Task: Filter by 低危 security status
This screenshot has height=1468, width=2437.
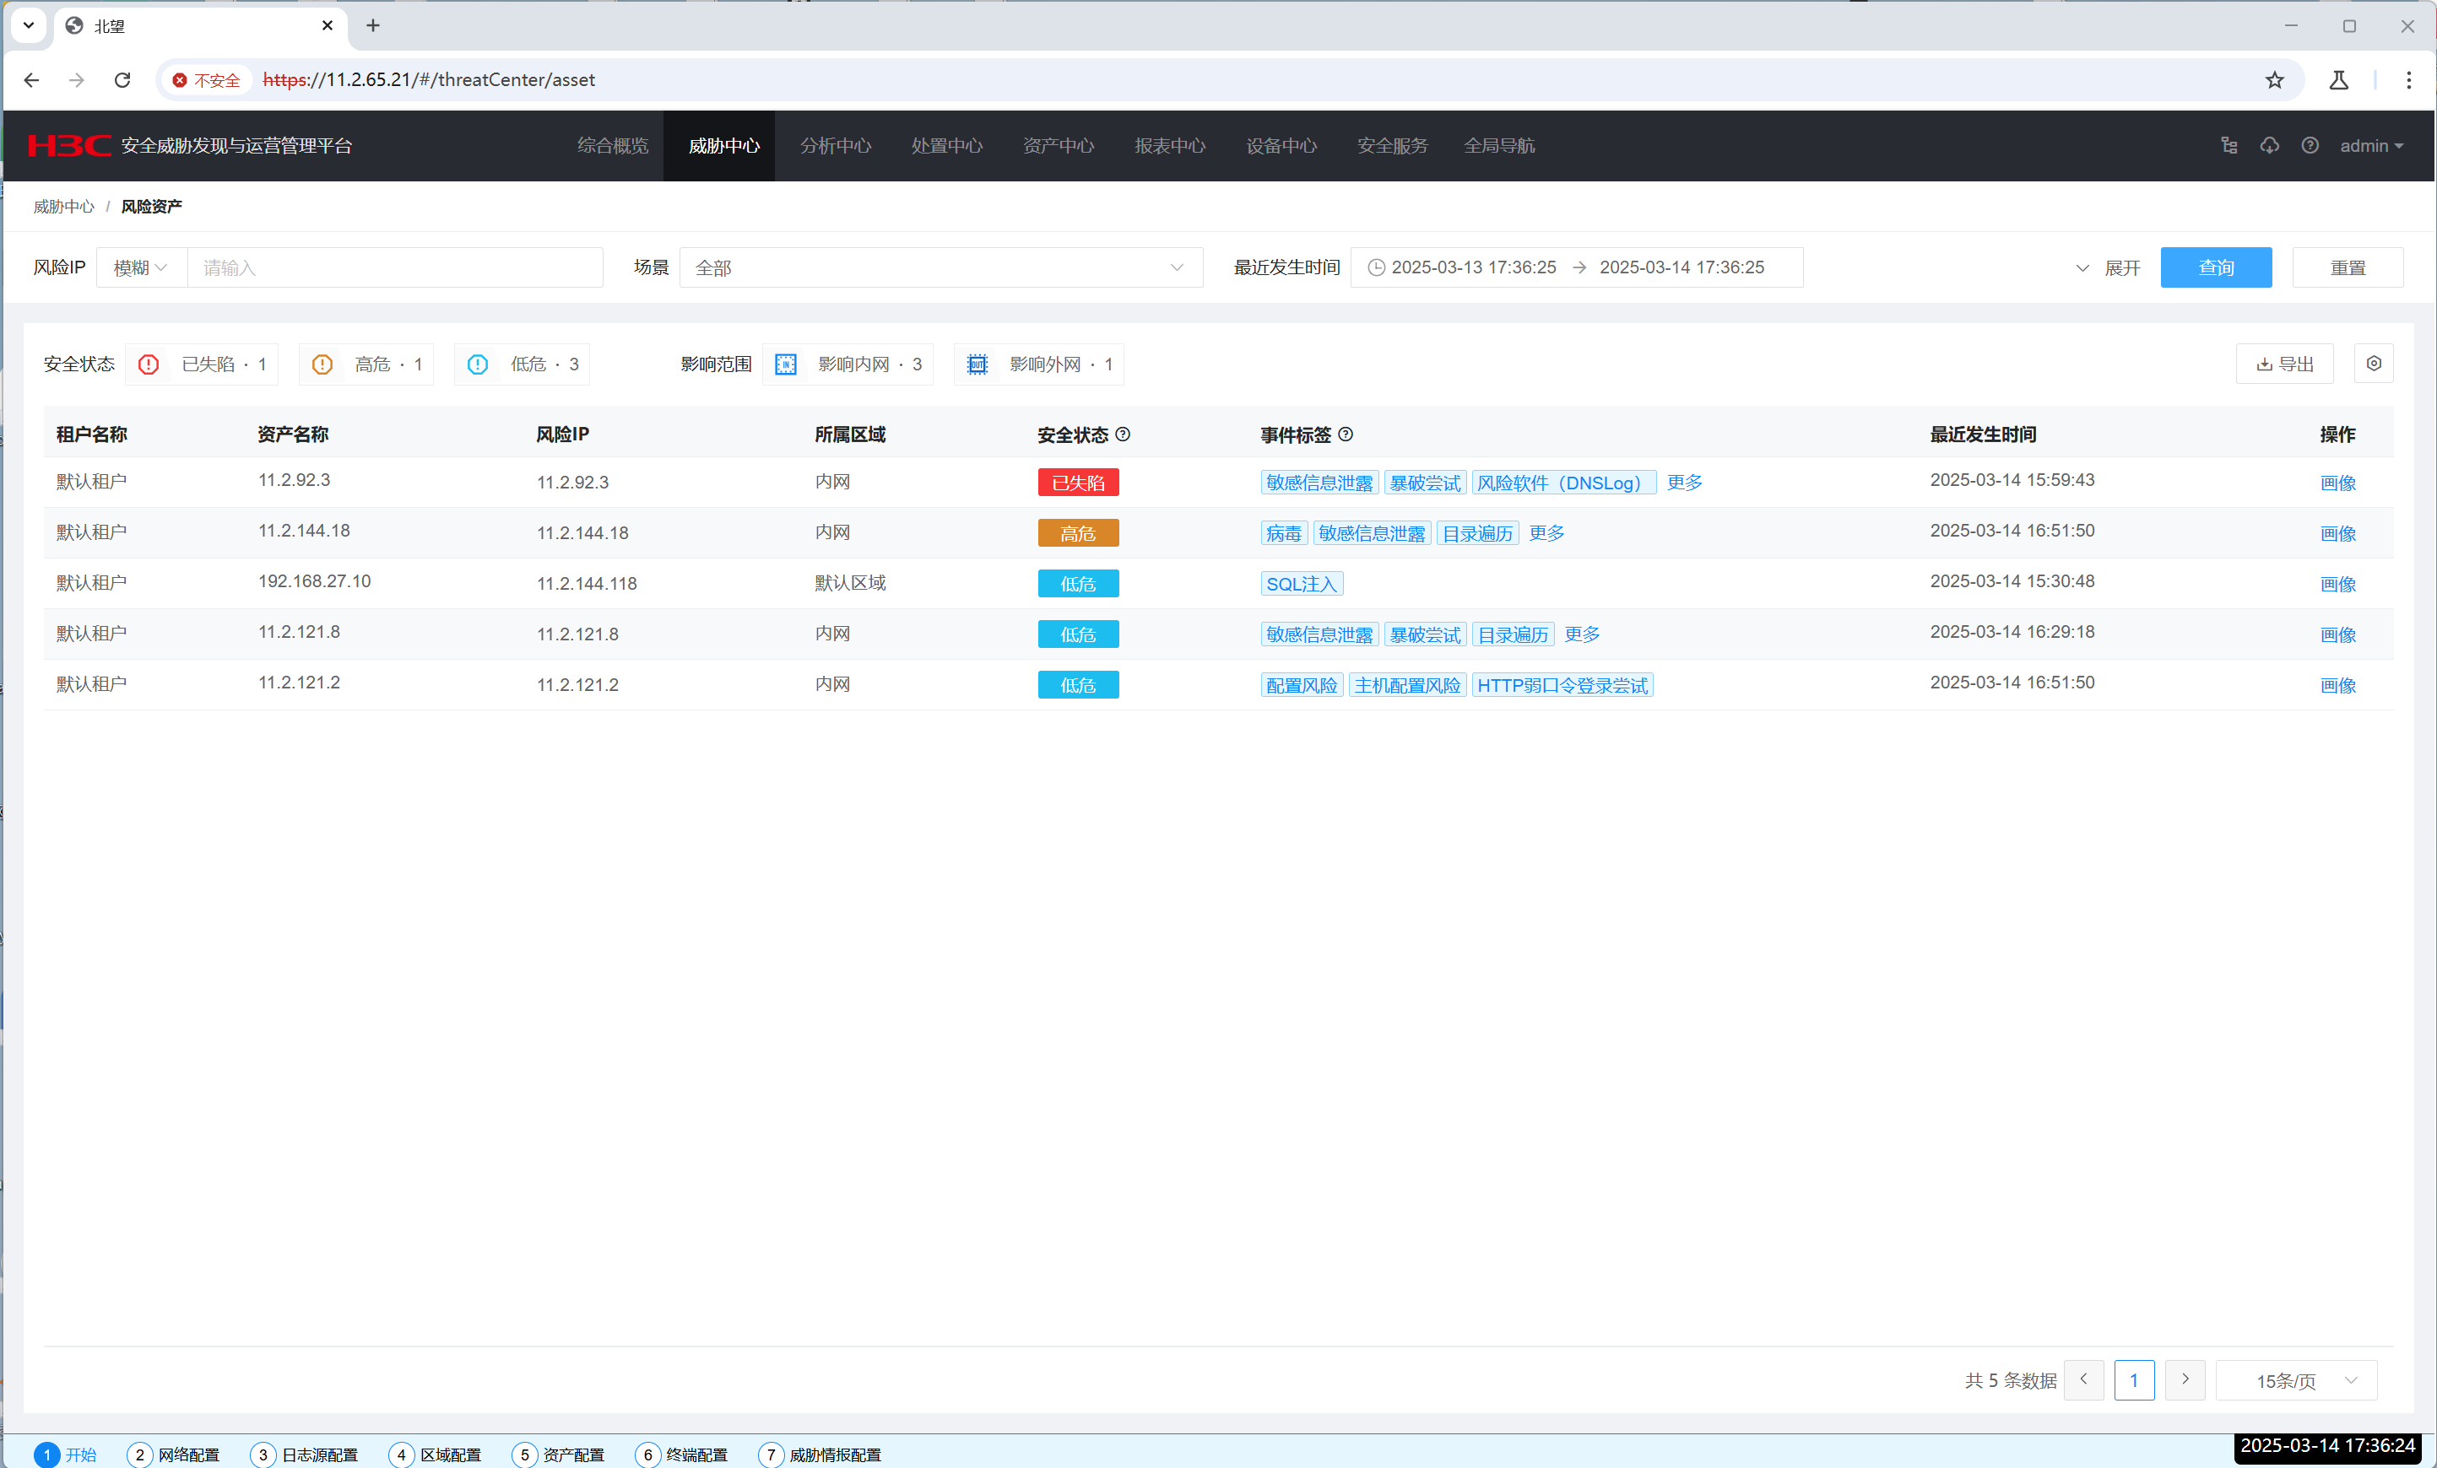Action: pyautogui.click(x=523, y=364)
